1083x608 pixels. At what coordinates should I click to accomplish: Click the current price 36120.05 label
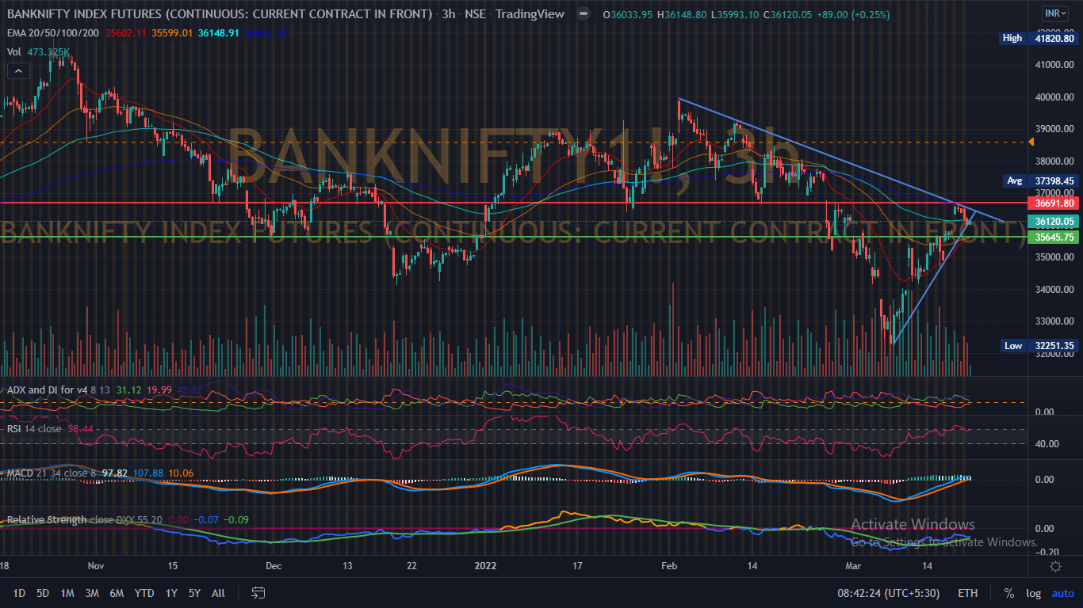1052,222
